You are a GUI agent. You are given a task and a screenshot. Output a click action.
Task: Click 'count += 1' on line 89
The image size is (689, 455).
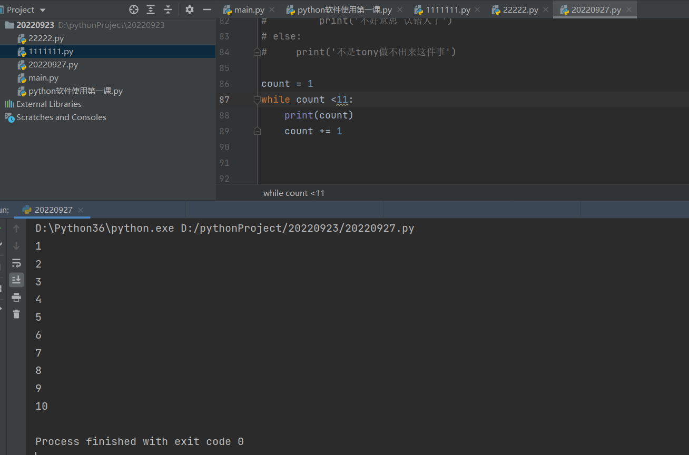click(313, 131)
